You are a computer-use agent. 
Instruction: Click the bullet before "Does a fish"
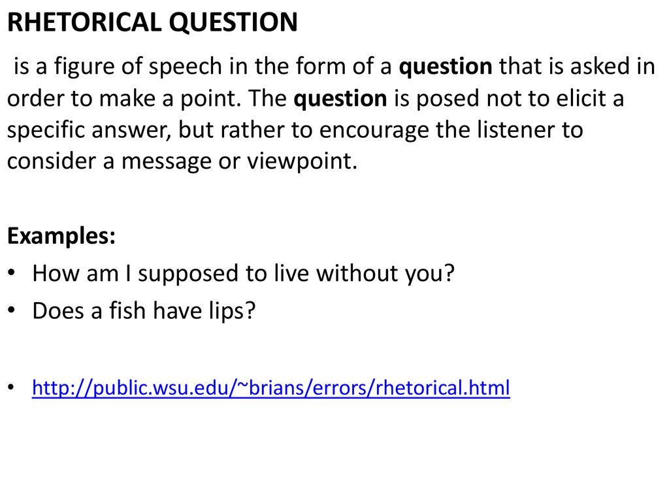12,309
